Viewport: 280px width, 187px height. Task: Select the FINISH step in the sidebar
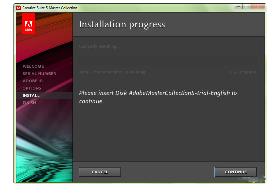coord(29,103)
